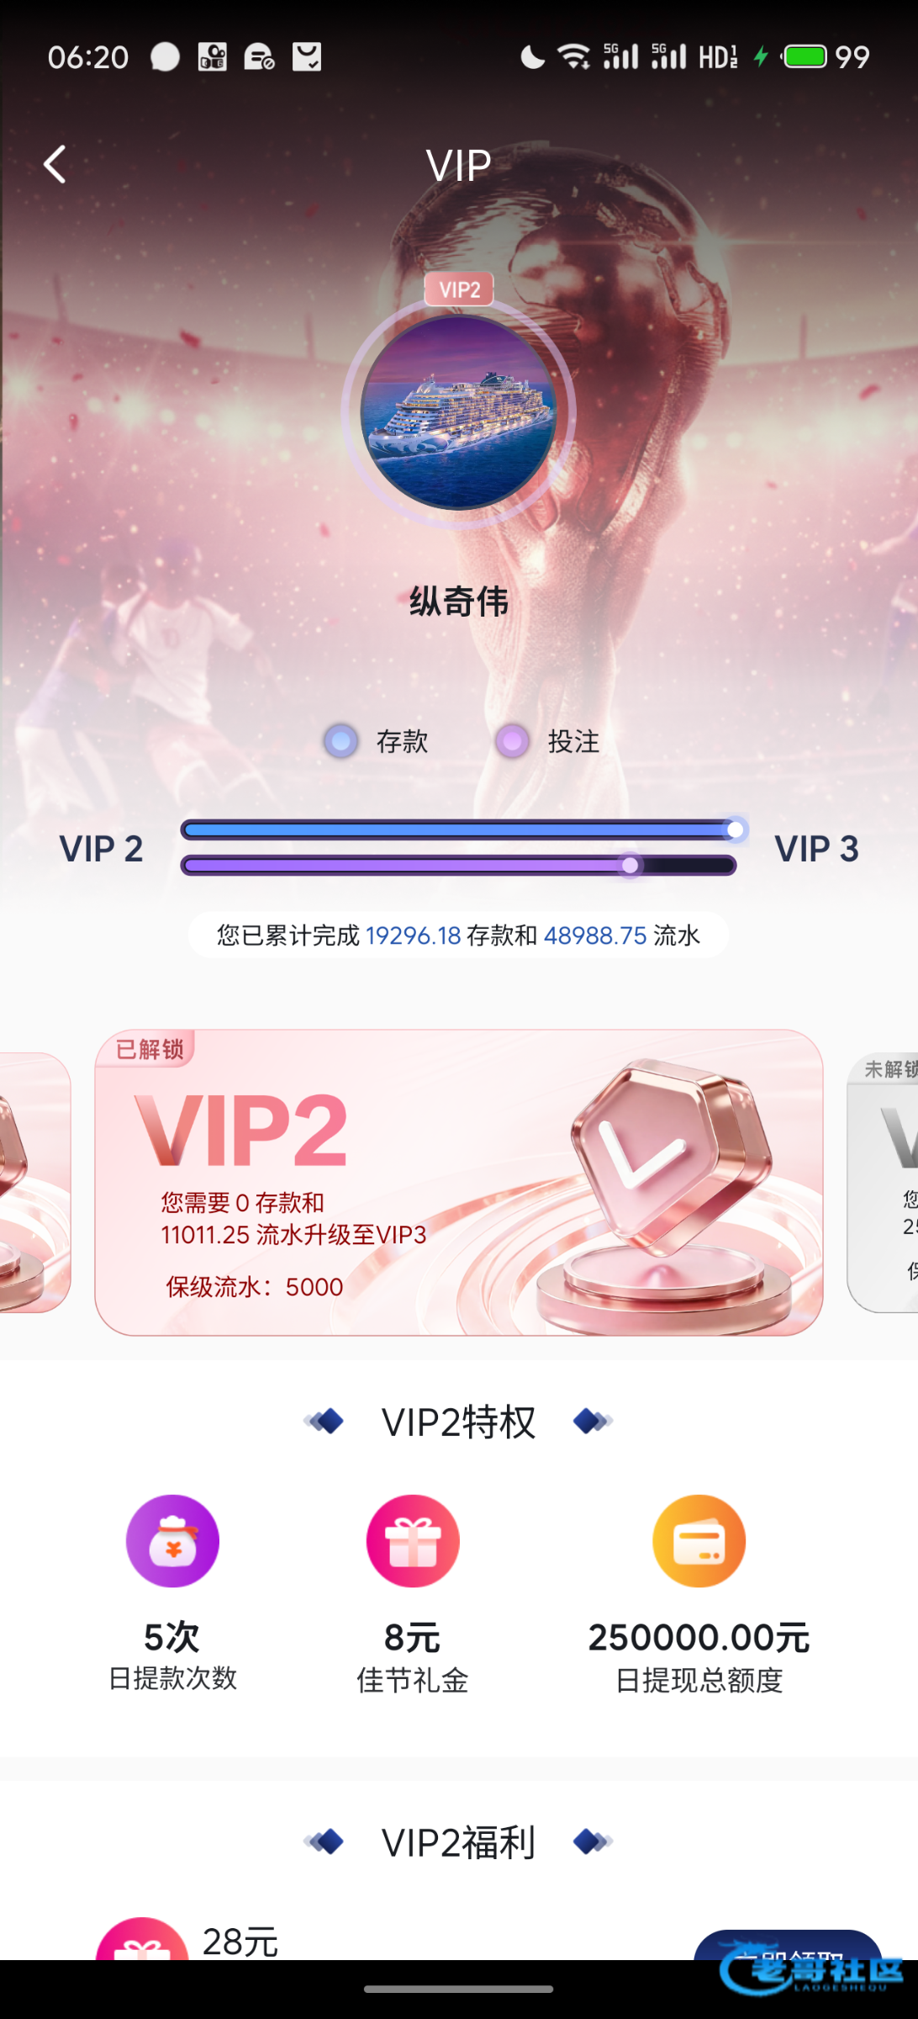918x2019 pixels.
Task: Select the 投注 purple radio indicator
Action: [512, 741]
